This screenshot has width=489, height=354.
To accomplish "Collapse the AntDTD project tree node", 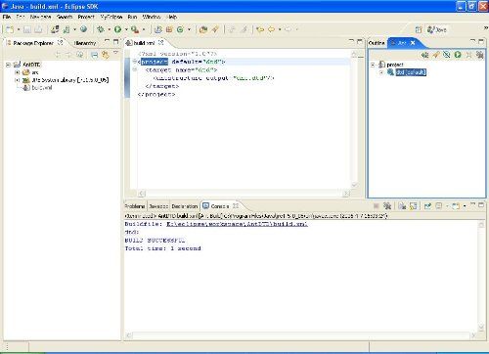I will click(9, 65).
